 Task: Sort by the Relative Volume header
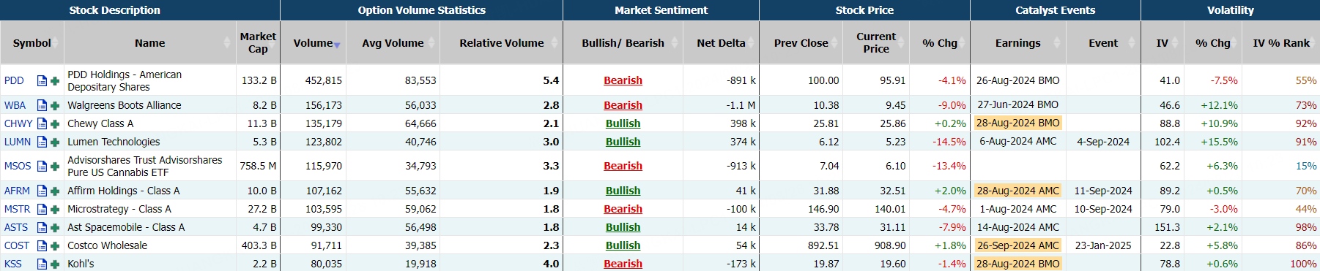(502, 43)
